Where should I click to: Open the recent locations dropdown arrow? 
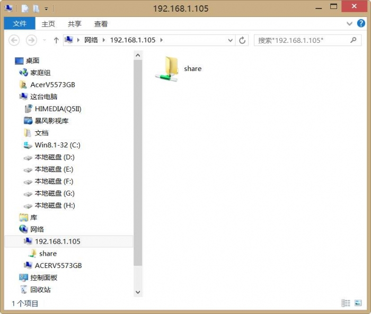tap(45, 40)
